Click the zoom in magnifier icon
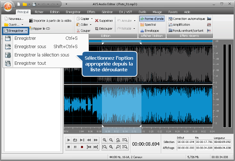The image size is (235, 161). pos(104,140)
